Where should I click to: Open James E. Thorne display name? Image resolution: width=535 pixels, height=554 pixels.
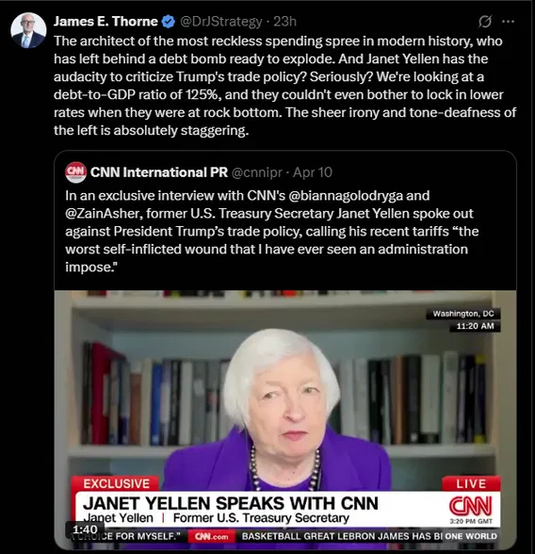[105, 22]
